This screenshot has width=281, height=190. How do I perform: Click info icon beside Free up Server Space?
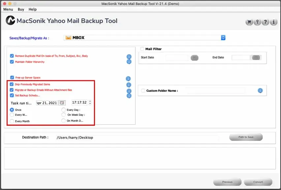(128, 79)
